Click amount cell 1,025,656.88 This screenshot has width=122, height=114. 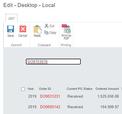pos(108,96)
